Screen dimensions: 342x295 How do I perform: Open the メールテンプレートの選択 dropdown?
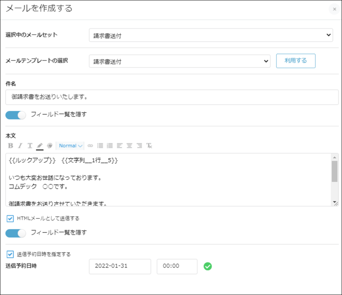coord(179,61)
